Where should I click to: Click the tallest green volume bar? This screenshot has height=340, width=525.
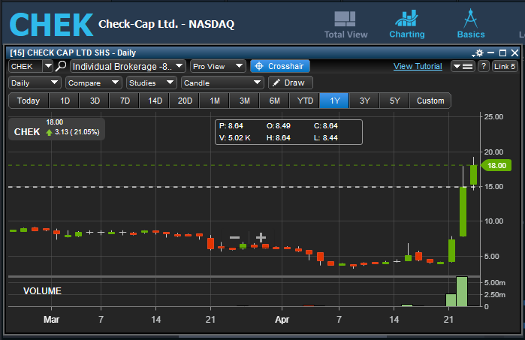click(x=462, y=291)
